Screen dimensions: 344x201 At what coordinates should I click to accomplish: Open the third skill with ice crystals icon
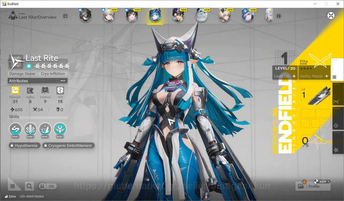(45, 129)
